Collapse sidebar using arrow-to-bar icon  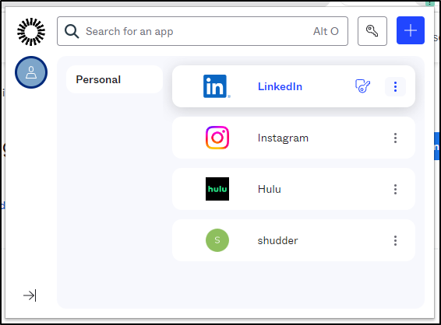click(x=30, y=295)
